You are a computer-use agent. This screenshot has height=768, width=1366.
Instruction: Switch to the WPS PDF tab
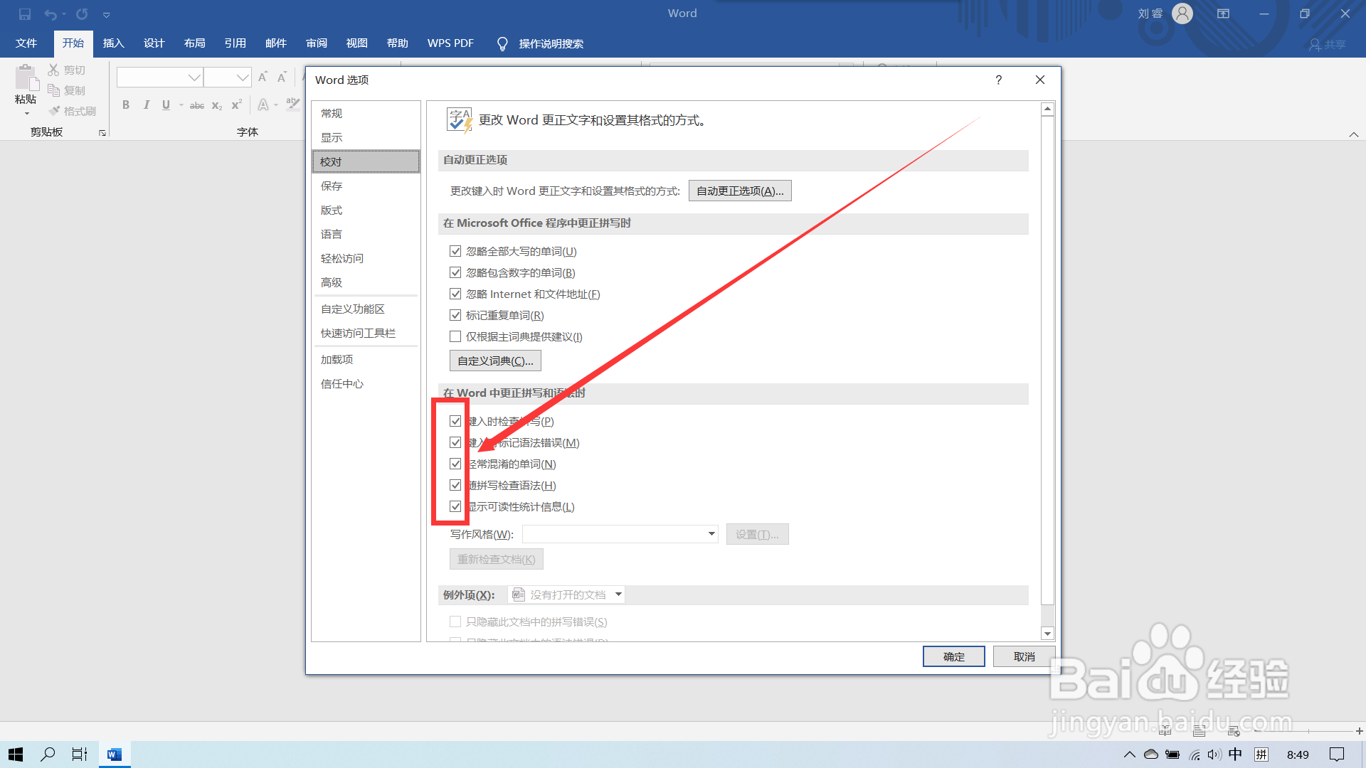click(x=450, y=43)
